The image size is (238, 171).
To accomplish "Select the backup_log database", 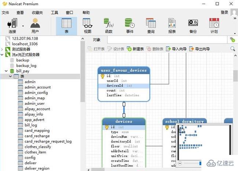I will pos(26,66).
